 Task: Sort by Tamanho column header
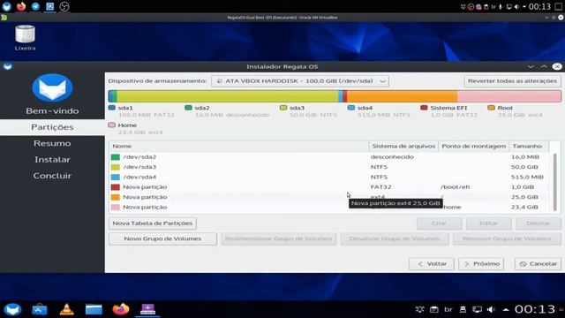[529, 146]
